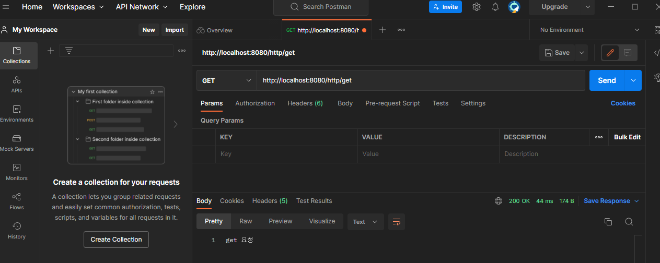Expand the Save options arrow

[x=582, y=53]
